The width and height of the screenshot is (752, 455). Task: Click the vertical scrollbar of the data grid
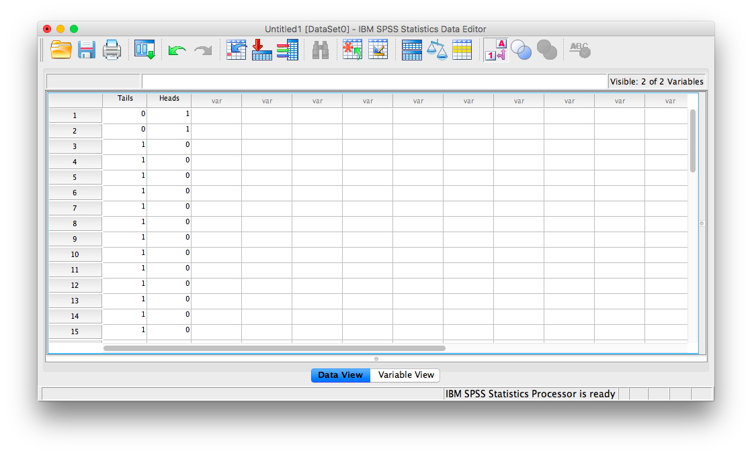coord(693,141)
